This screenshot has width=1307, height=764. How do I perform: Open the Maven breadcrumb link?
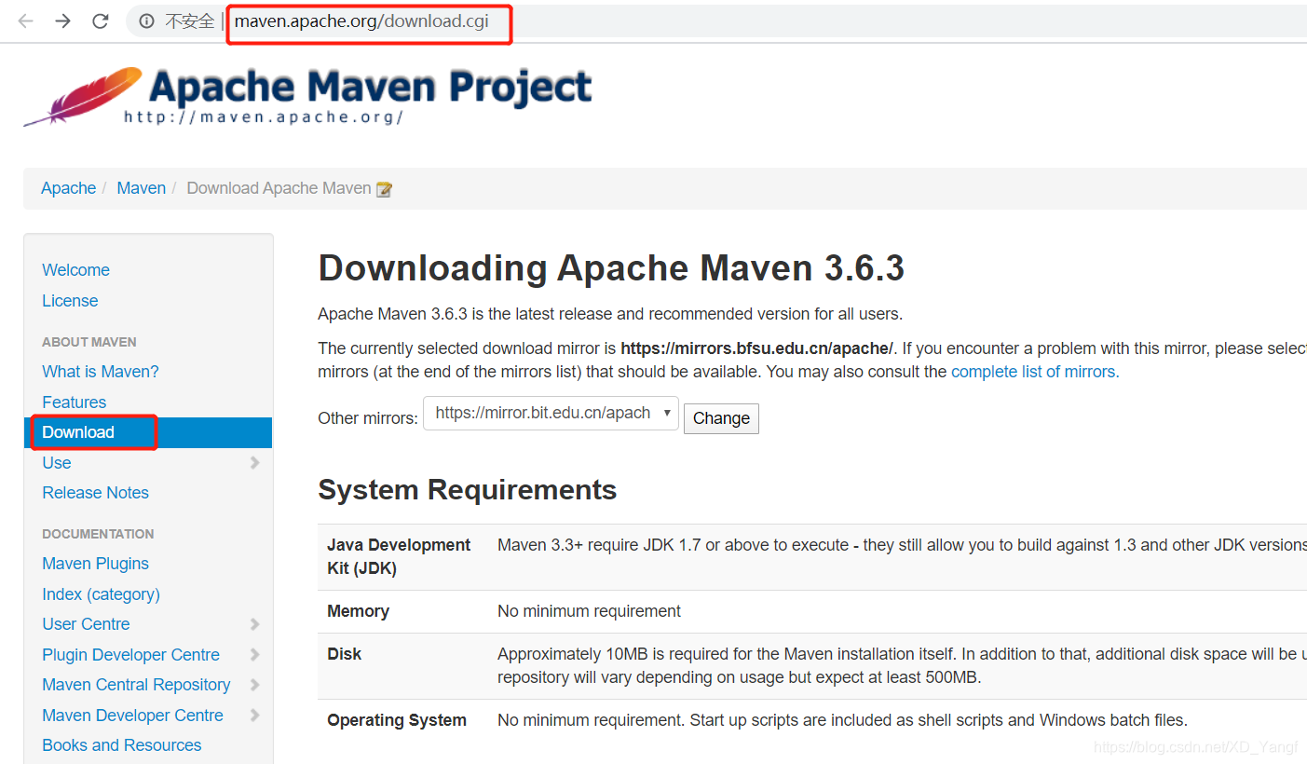[x=142, y=188]
